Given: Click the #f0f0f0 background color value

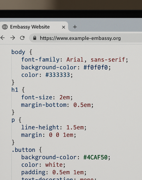Looking at the screenshot, I should click(x=96, y=67).
